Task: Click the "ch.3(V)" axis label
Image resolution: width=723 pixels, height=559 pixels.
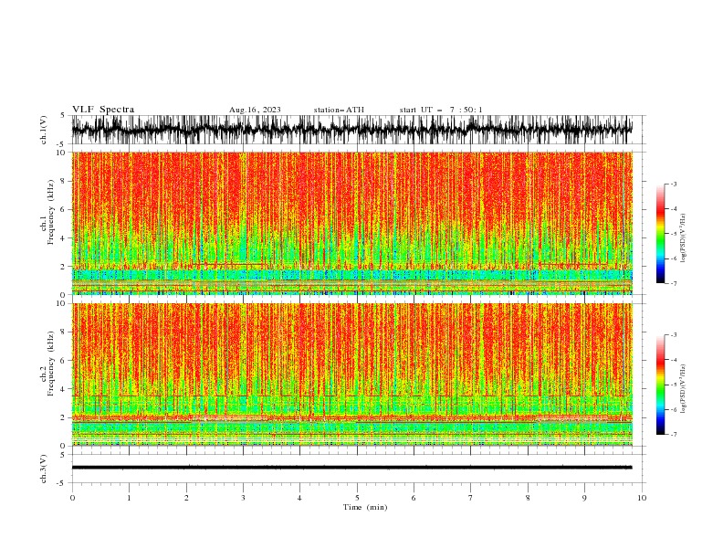Action: [x=44, y=469]
